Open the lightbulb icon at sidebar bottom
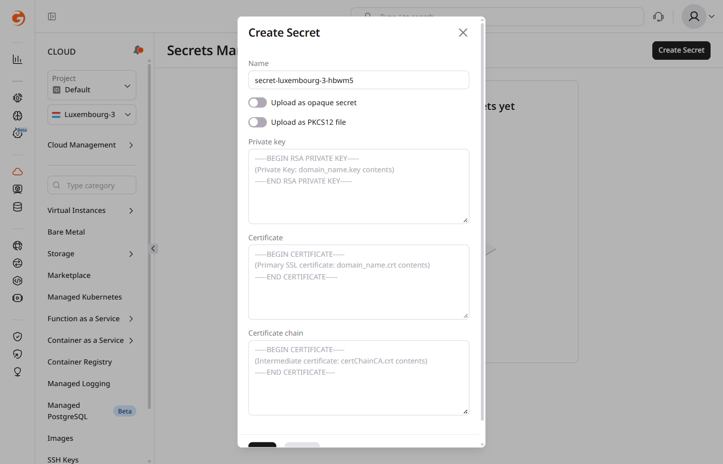Image resolution: width=723 pixels, height=464 pixels. [x=18, y=372]
